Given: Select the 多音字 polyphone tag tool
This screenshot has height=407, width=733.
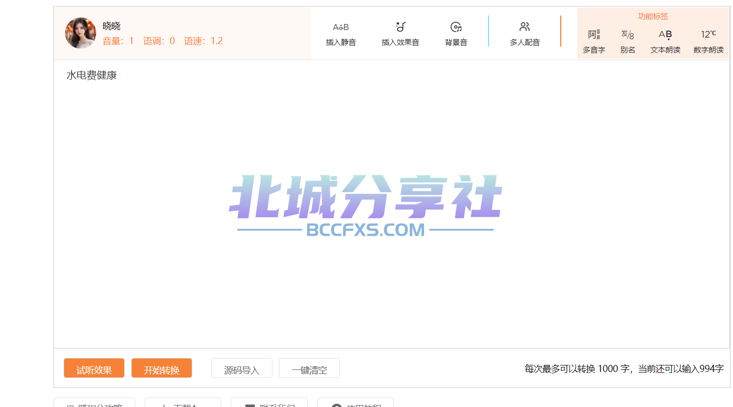Looking at the screenshot, I should [x=594, y=42].
